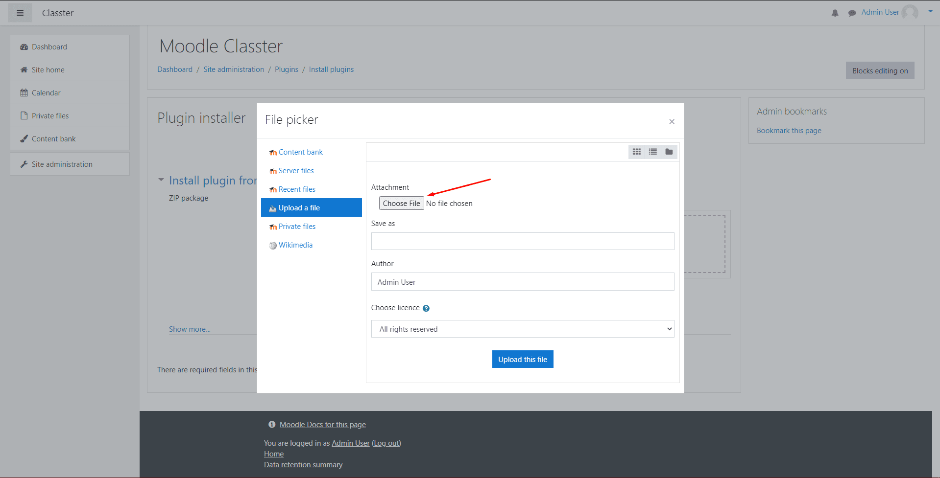The height and width of the screenshot is (478, 940).
Task: Click the Choose File button
Action: [x=401, y=203]
